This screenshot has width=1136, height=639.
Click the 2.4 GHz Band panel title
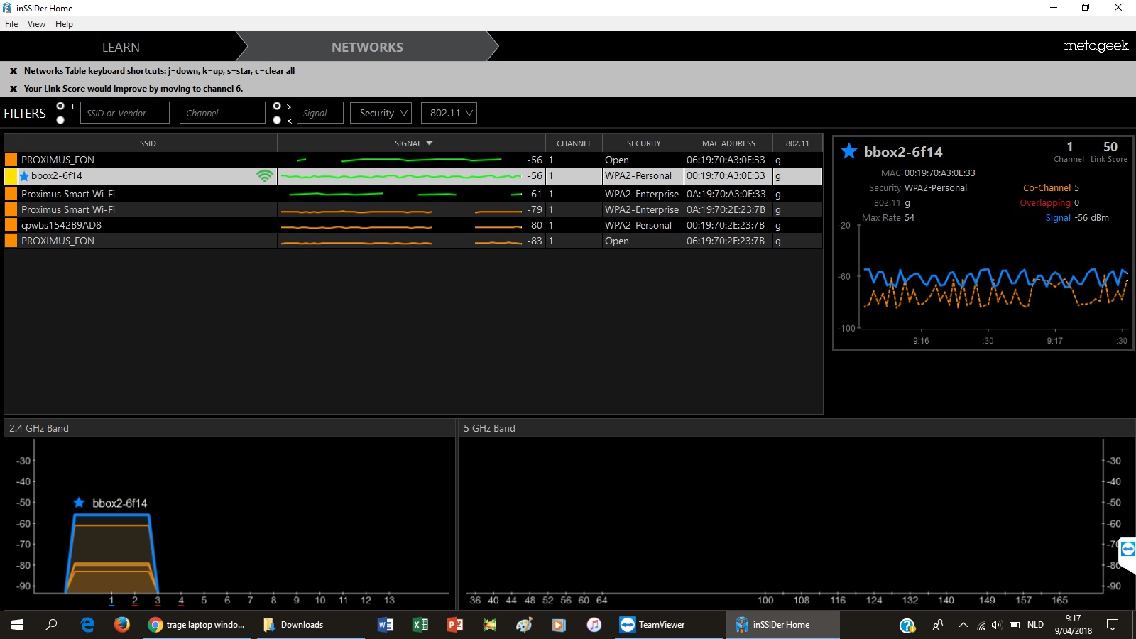click(39, 428)
